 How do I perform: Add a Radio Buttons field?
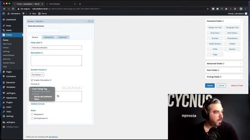click(215, 44)
